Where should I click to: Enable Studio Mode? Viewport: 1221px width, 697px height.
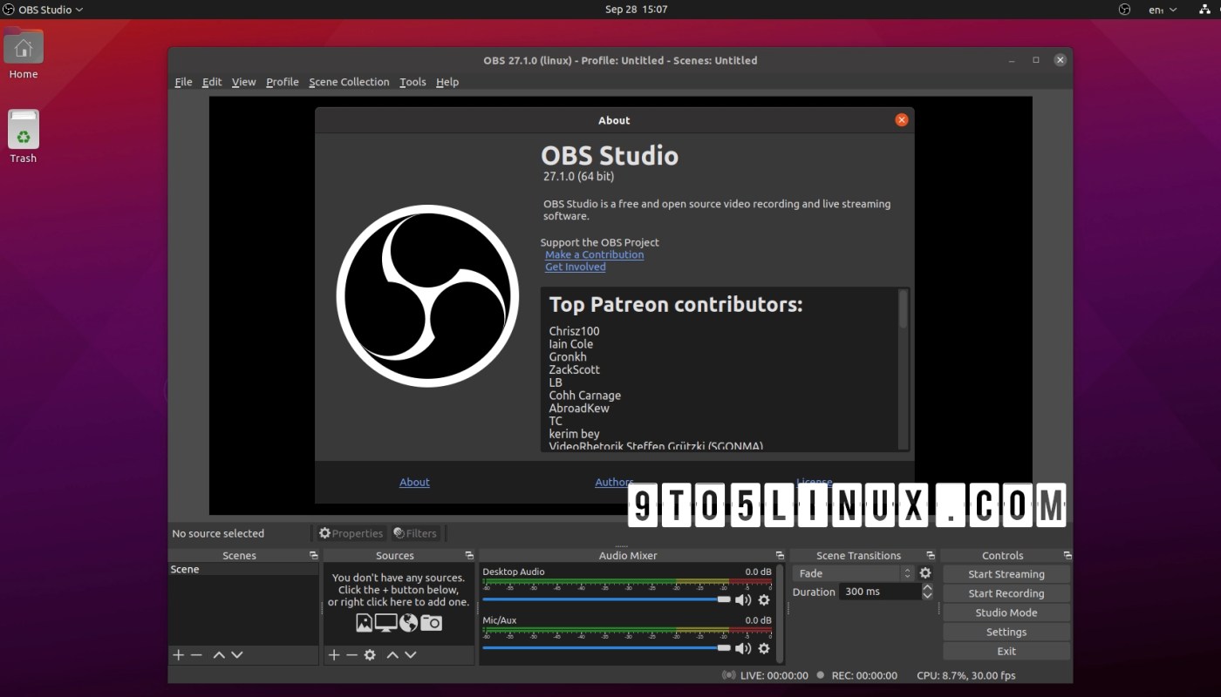pos(1006,612)
